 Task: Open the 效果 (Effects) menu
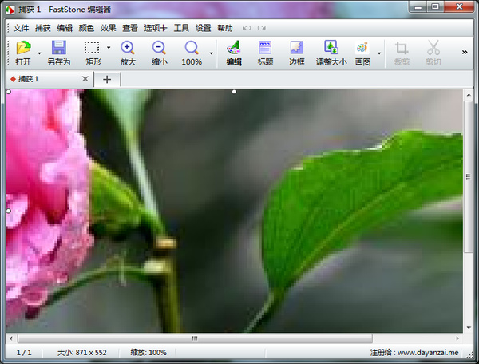tap(109, 28)
